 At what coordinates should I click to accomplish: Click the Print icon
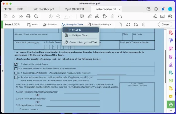tap(28, 16)
